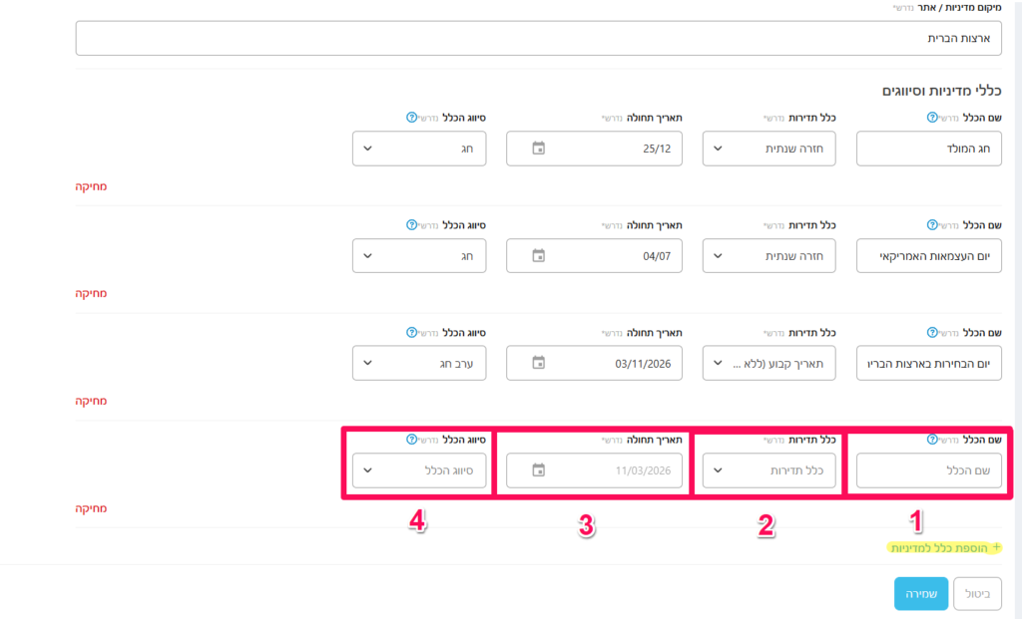Open calendar icon for the 25/12 date
Image resolution: width=1022 pixels, height=619 pixels.
(539, 149)
